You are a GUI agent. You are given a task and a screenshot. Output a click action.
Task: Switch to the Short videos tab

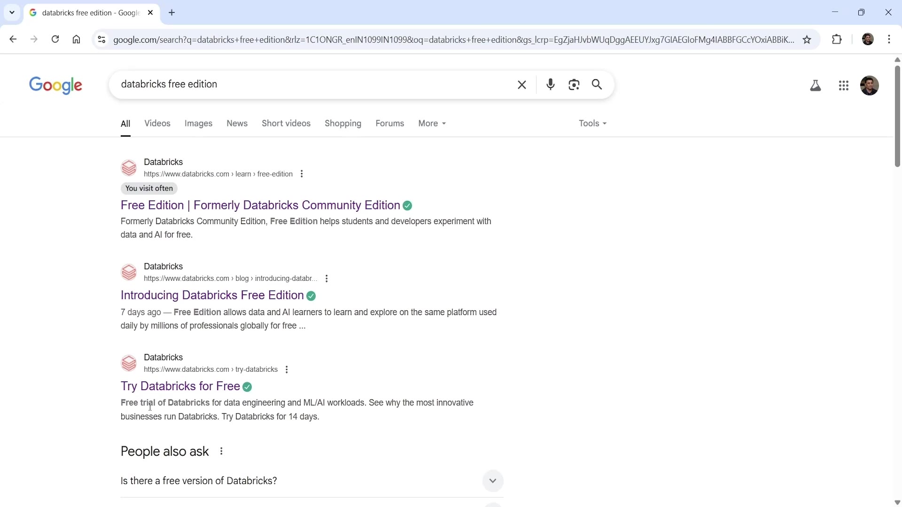pos(286,124)
